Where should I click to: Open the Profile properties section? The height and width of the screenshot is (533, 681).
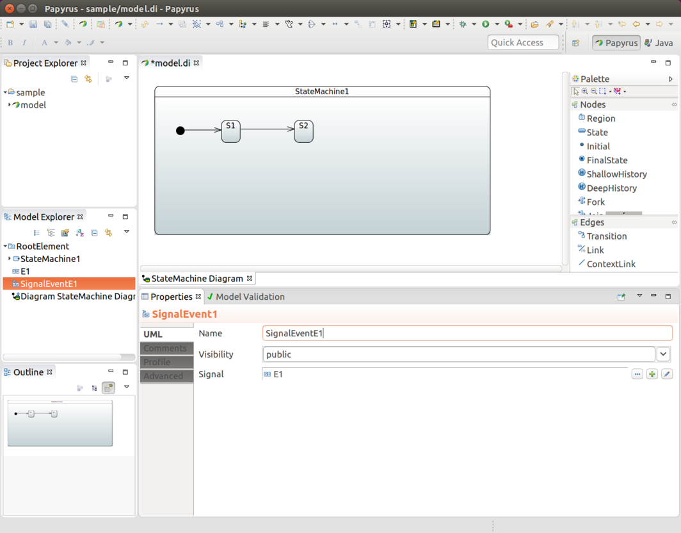click(167, 362)
